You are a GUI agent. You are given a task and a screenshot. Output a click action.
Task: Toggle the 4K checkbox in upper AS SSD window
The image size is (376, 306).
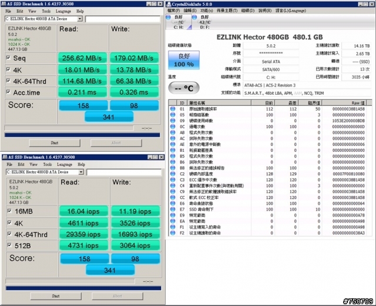(8, 69)
